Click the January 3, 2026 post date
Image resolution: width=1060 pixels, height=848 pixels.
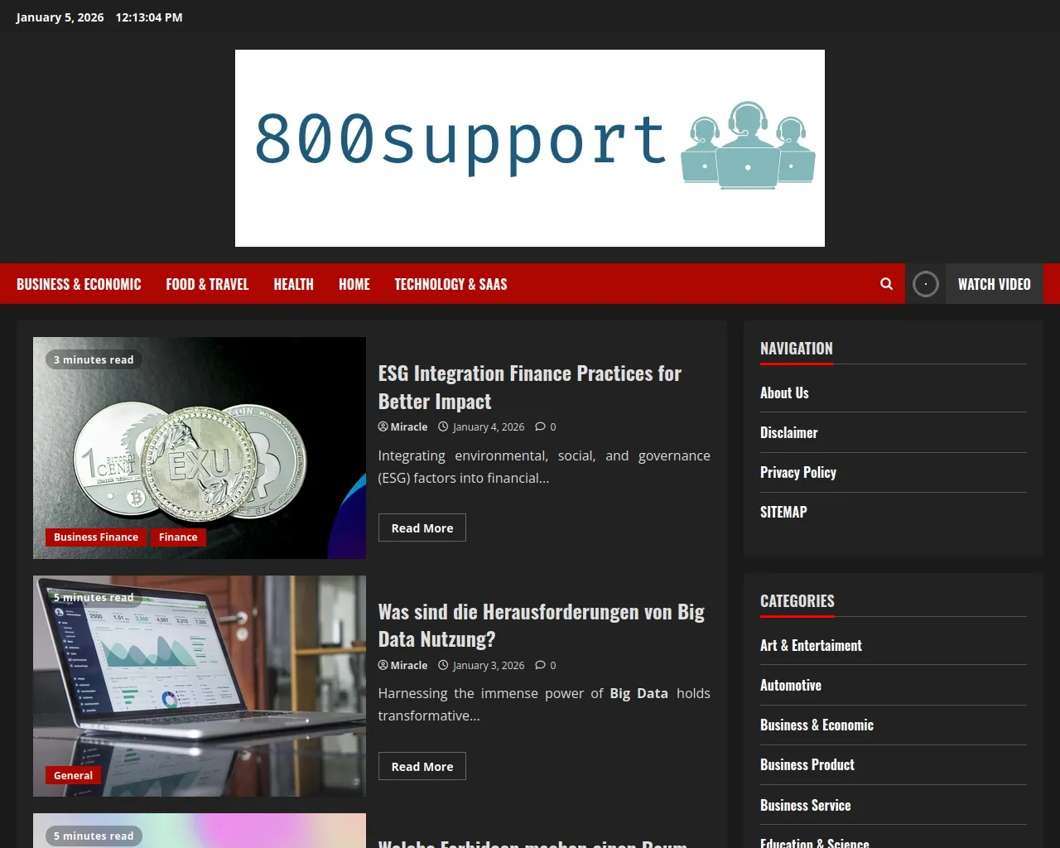489,665
